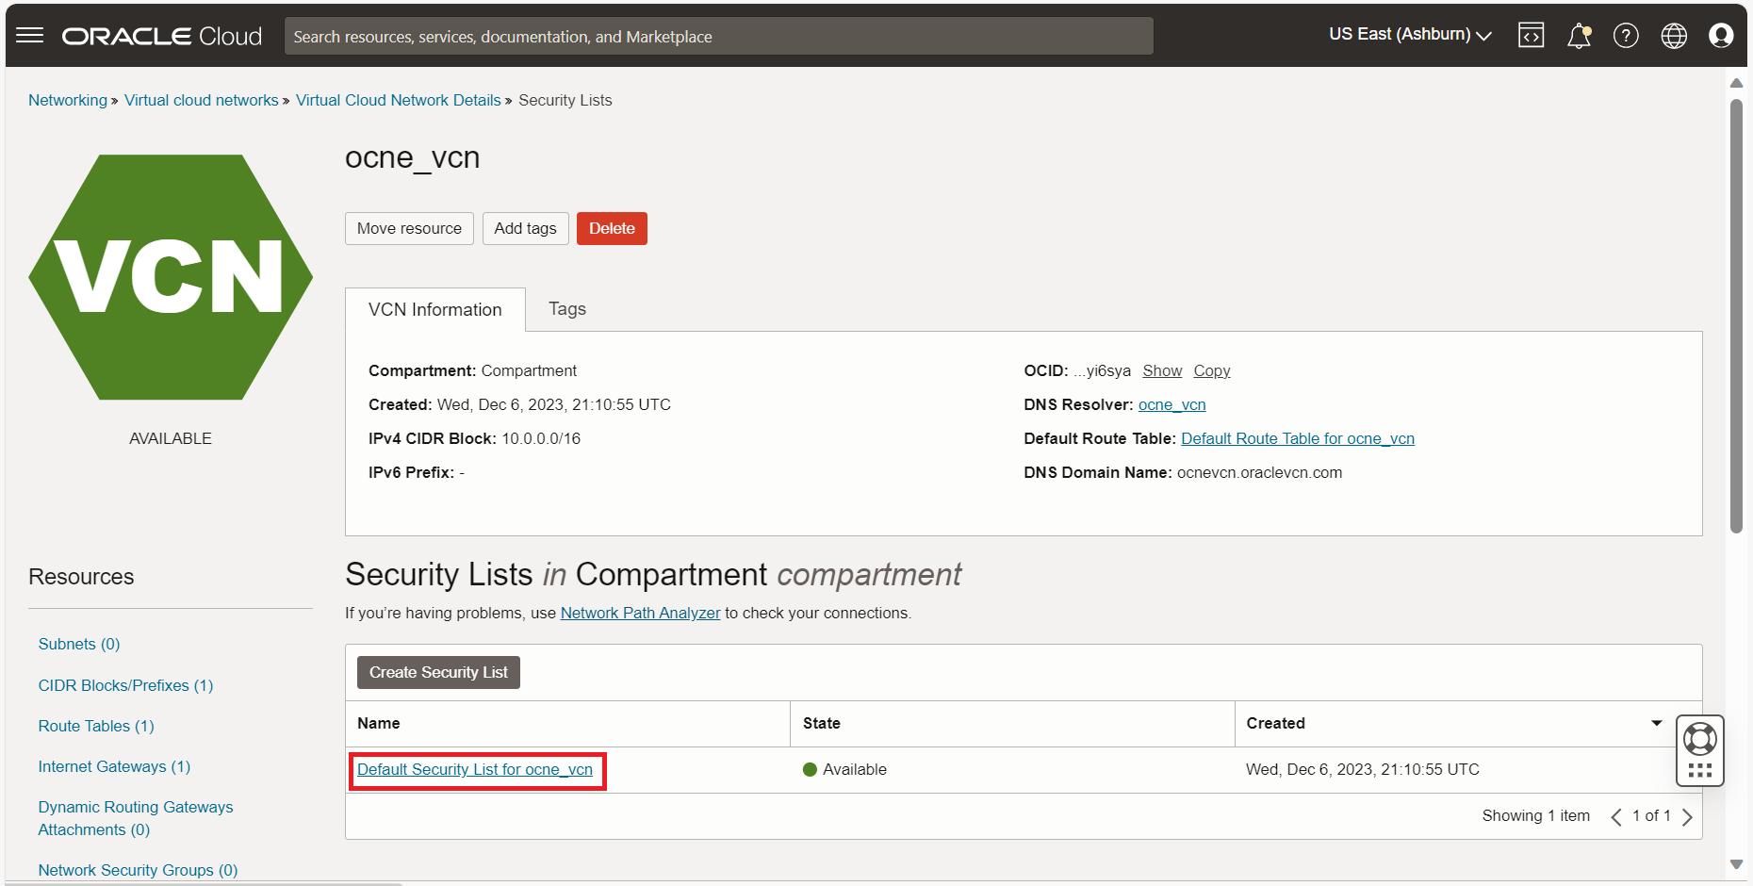Open US East (Ashburn) region dropdown
The height and width of the screenshot is (886, 1753).
(1410, 35)
